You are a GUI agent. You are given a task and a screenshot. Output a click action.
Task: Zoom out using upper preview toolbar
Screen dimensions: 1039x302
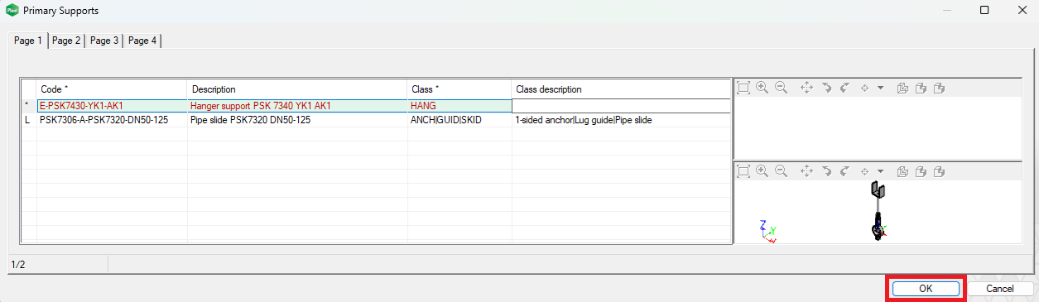point(781,88)
